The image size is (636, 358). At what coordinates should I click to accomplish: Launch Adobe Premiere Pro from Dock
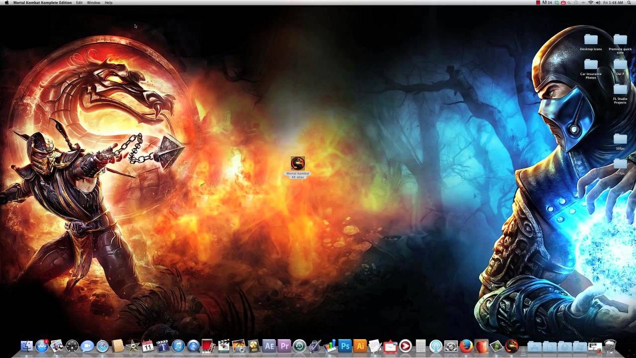point(284,346)
